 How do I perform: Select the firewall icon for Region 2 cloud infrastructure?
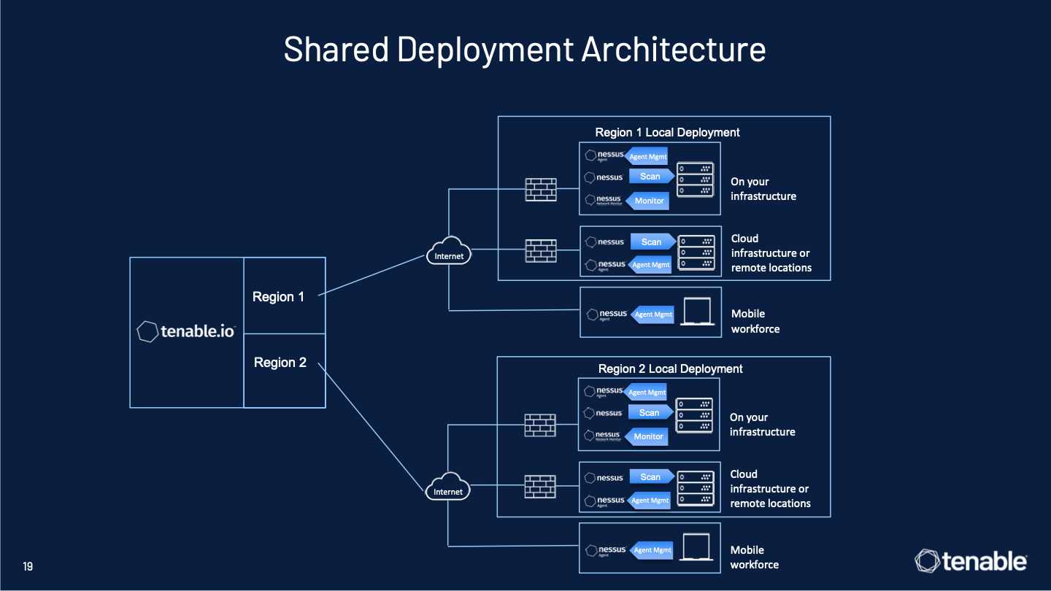540,487
